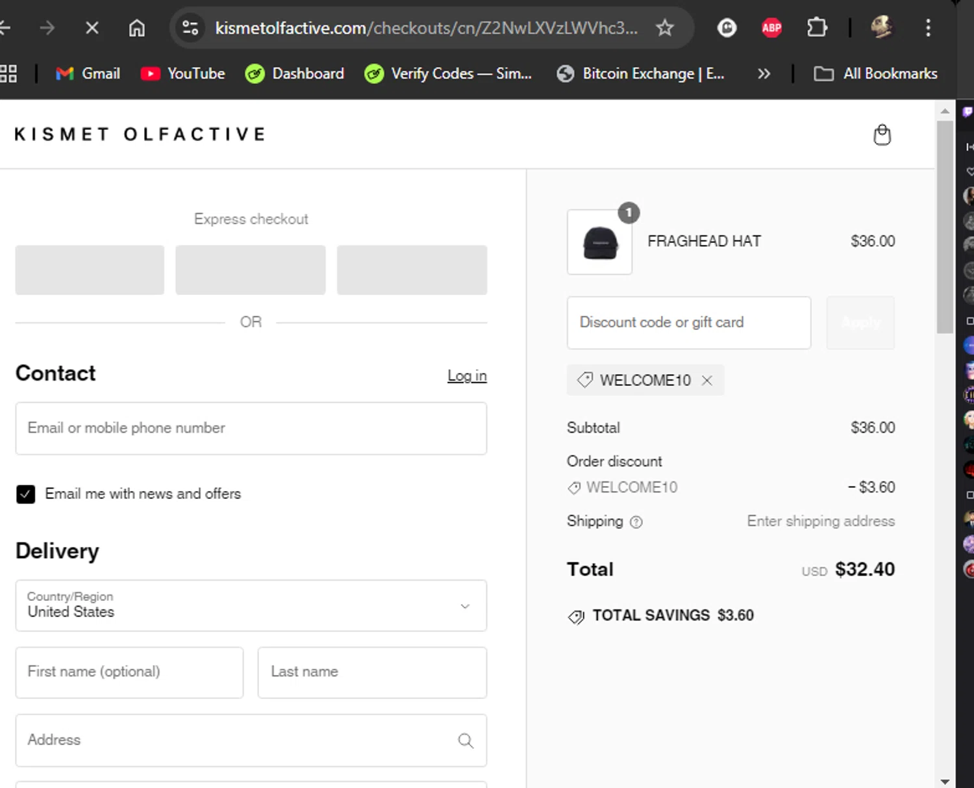This screenshot has width=974, height=788.
Task: Click the FRAGHEAD HAT product name
Action: 704,241
